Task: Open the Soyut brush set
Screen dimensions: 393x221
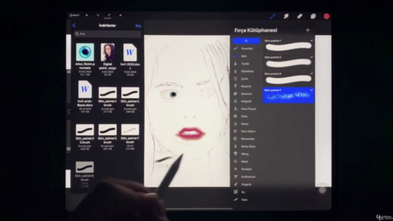Action: [x=246, y=124]
